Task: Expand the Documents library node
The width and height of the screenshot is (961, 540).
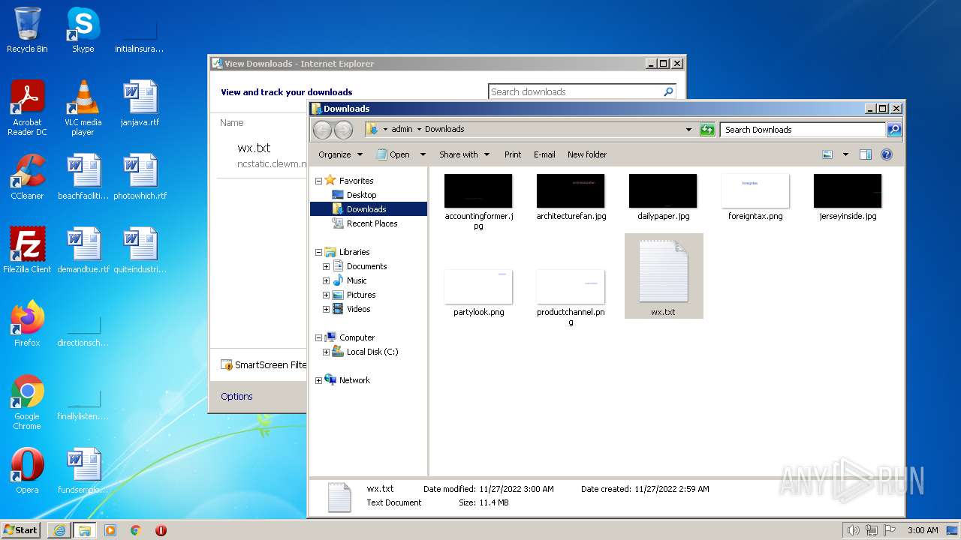Action: coord(326,266)
